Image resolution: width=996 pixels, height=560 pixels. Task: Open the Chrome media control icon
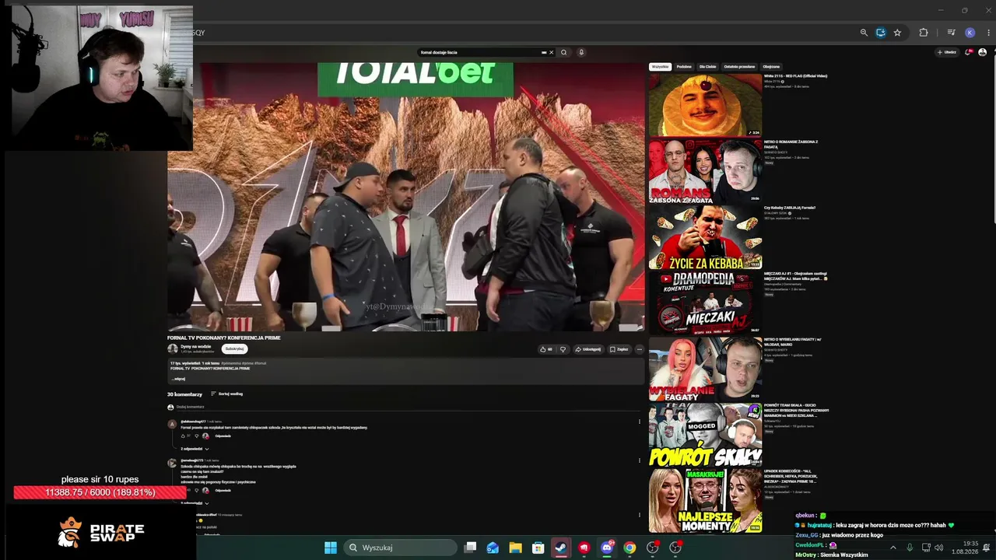(951, 33)
